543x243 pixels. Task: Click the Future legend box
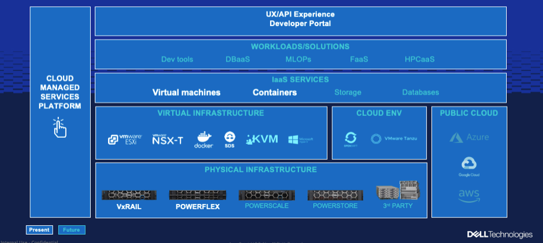(71, 230)
